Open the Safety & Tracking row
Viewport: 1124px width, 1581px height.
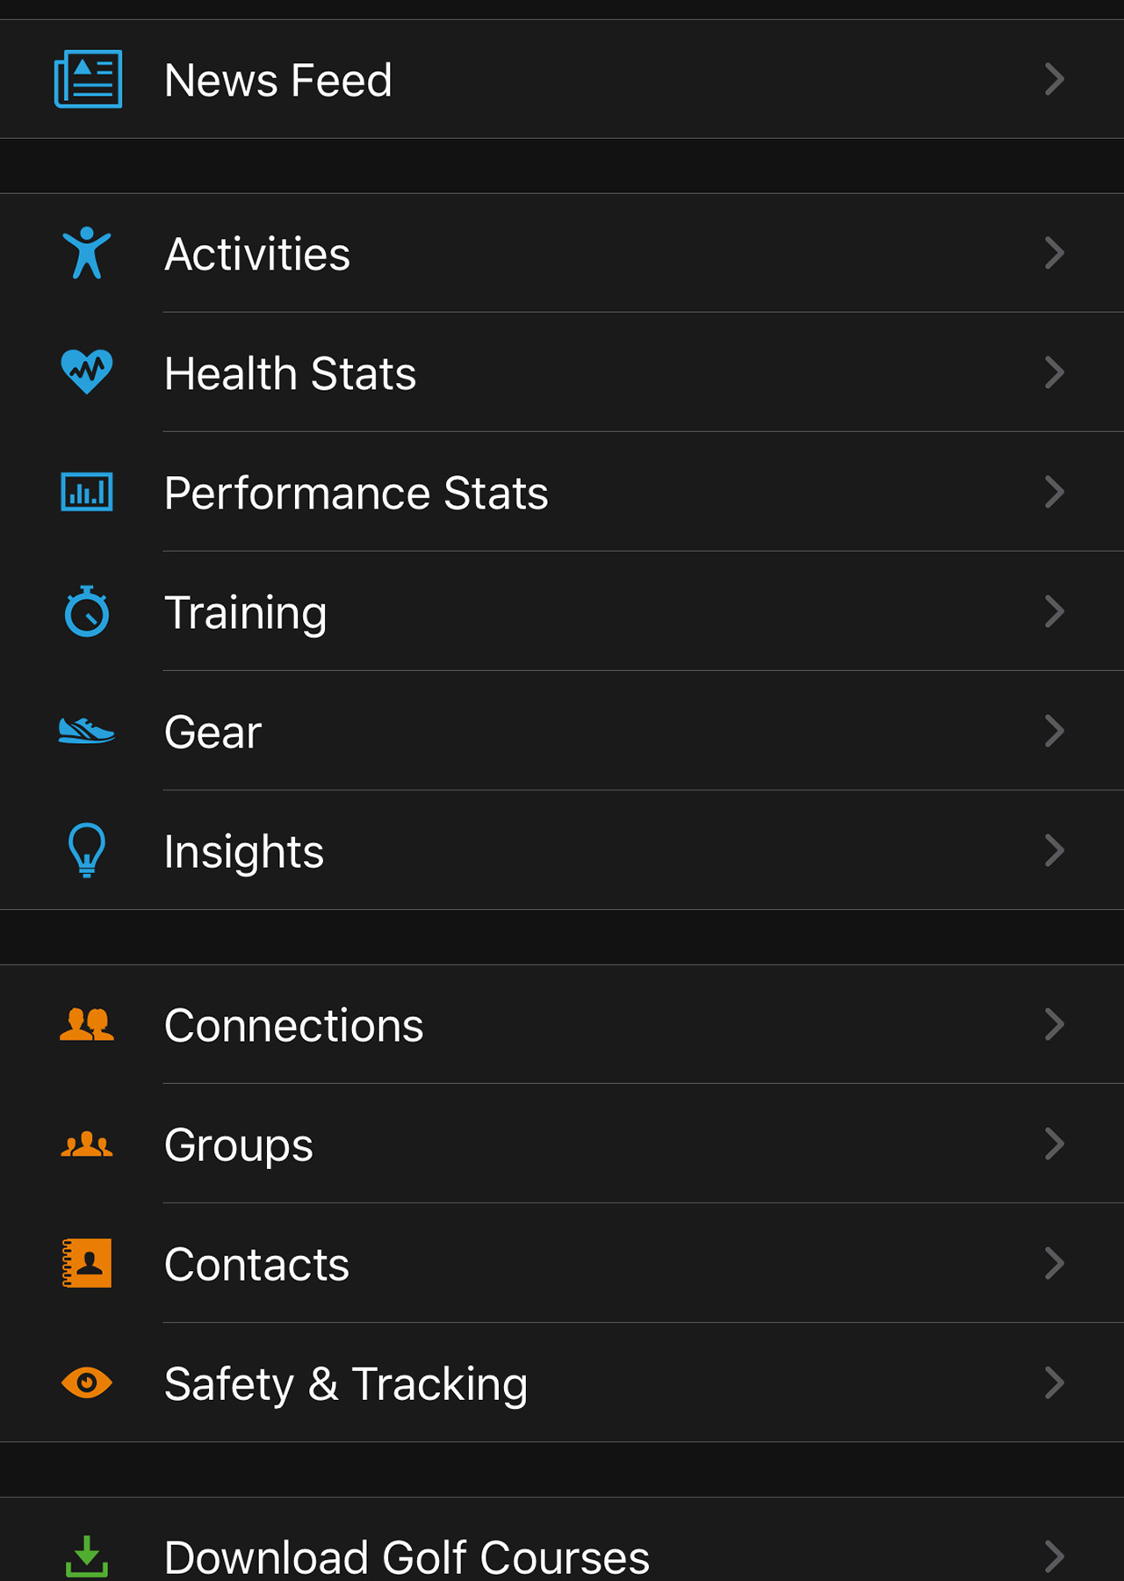coord(346,1383)
